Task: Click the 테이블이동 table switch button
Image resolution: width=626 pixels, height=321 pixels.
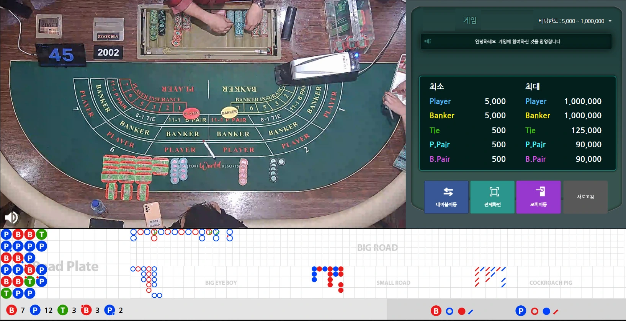Action: (446, 197)
